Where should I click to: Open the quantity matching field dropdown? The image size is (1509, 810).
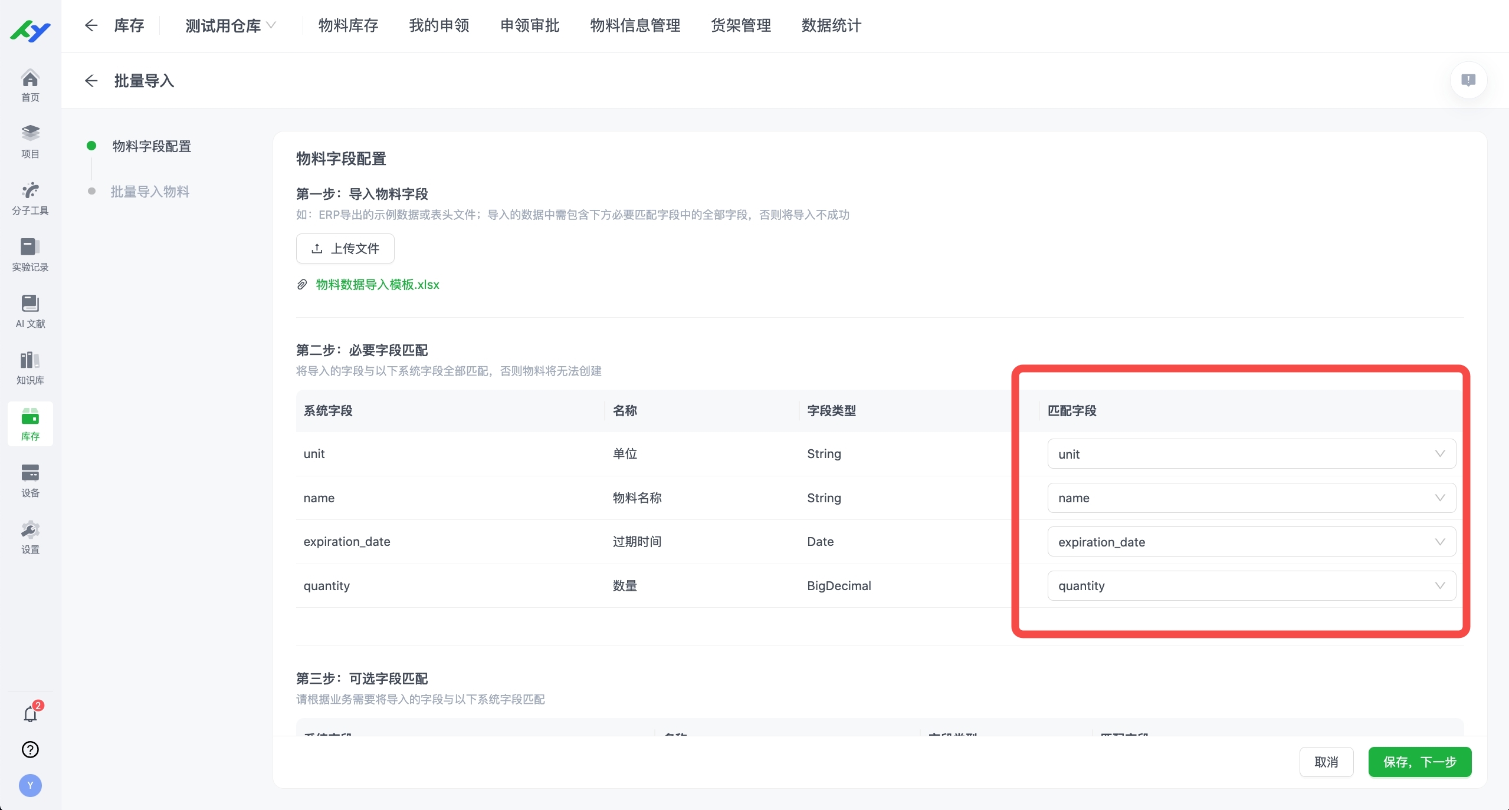(x=1251, y=585)
